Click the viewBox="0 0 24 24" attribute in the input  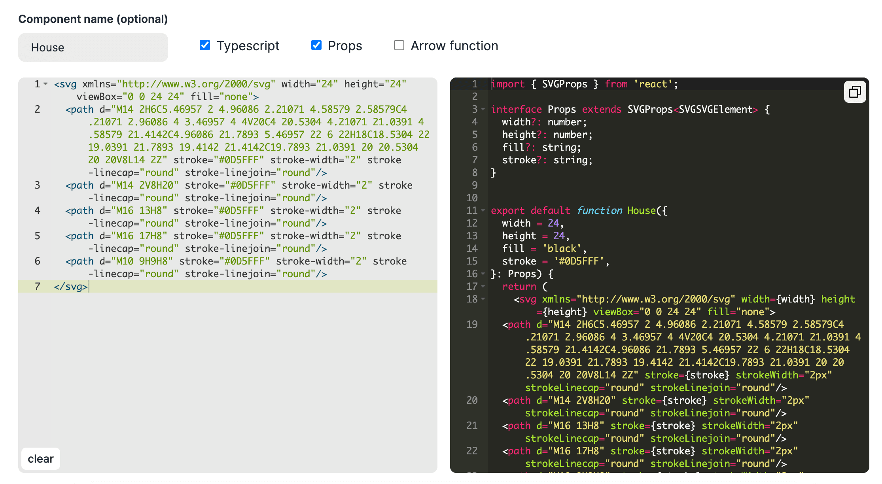point(131,96)
